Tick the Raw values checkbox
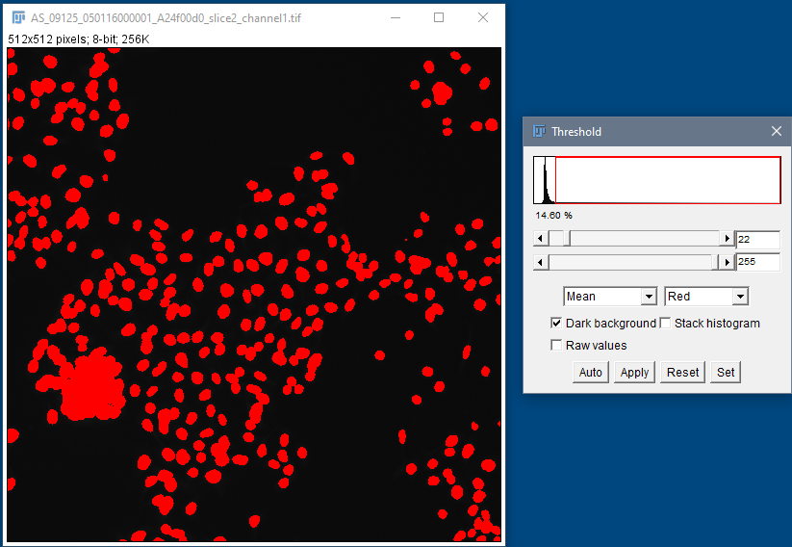792x547 pixels. click(x=556, y=346)
